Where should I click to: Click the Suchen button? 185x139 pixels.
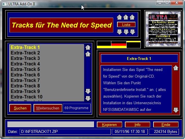pos(20,108)
